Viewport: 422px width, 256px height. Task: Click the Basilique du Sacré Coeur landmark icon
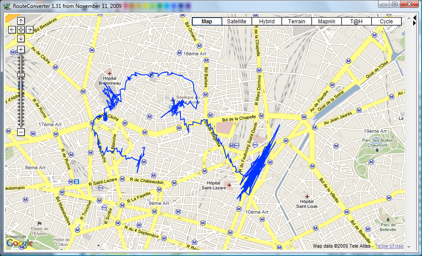tap(172, 100)
